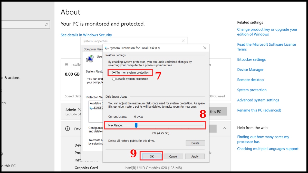Screen dimensions: 308x173
Task: Click the Device specifications info icon
Action: pos(68,129)
